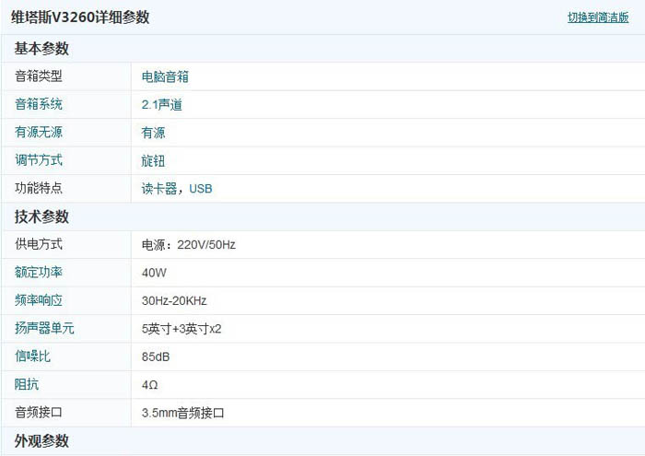645x456 pixels.
Task: Open the 旋钮 value link
Action: pyautogui.click(x=154, y=161)
